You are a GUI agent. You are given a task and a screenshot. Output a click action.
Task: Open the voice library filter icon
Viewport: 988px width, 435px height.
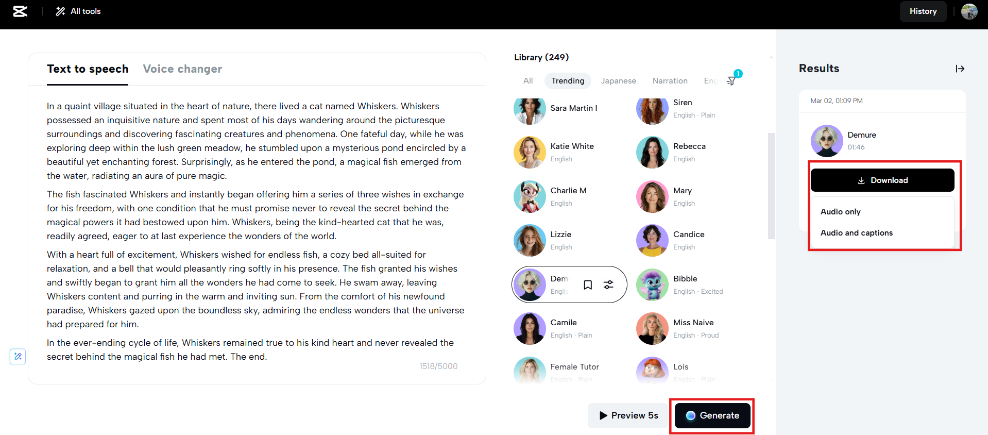coord(731,81)
